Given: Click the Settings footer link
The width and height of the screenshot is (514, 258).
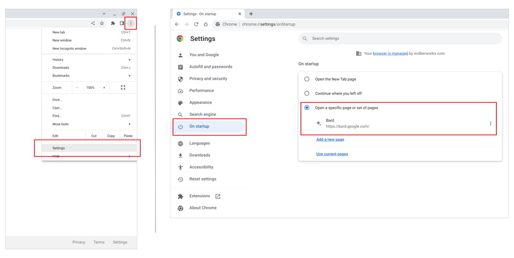Looking at the screenshot, I should click(x=119, y=242).
